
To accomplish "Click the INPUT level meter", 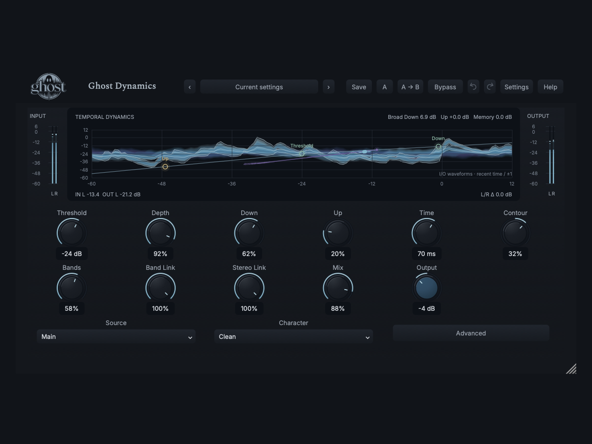I will point(54,154).
